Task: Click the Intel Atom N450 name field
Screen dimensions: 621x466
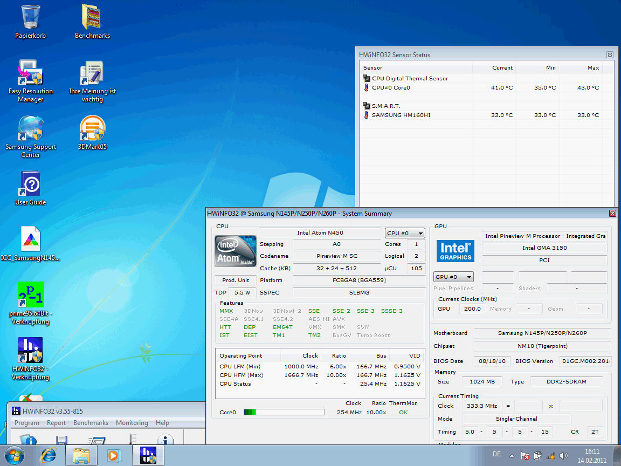Action: tap(320, 233)
